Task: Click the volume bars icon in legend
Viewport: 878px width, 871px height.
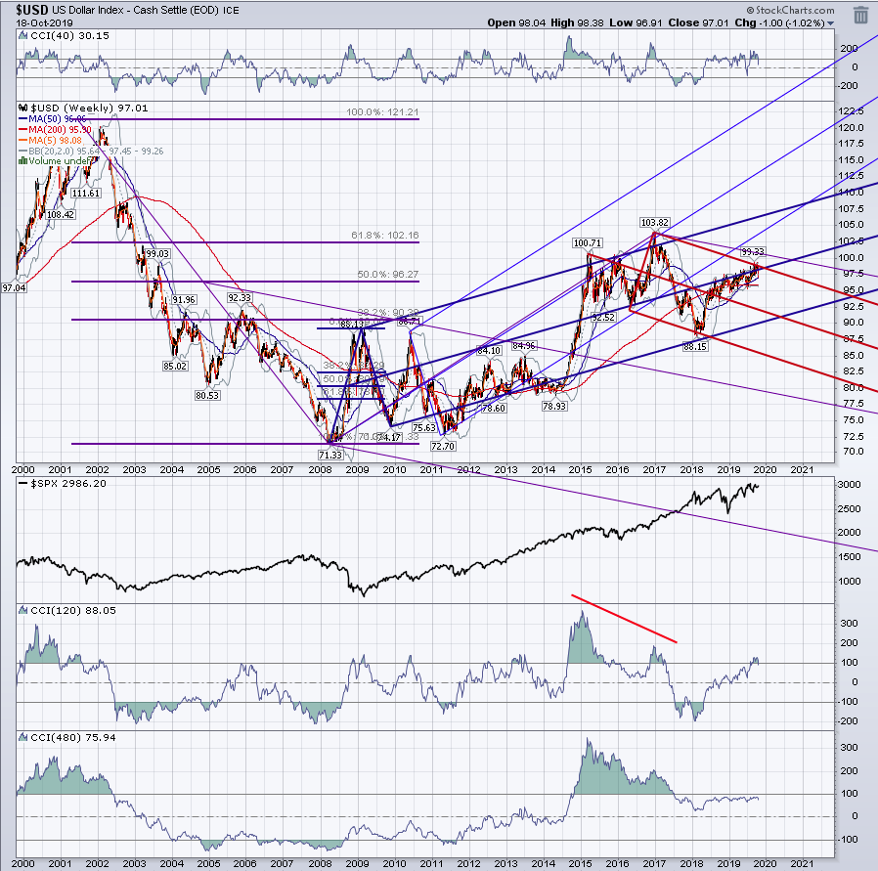Action: pos(22,161)
